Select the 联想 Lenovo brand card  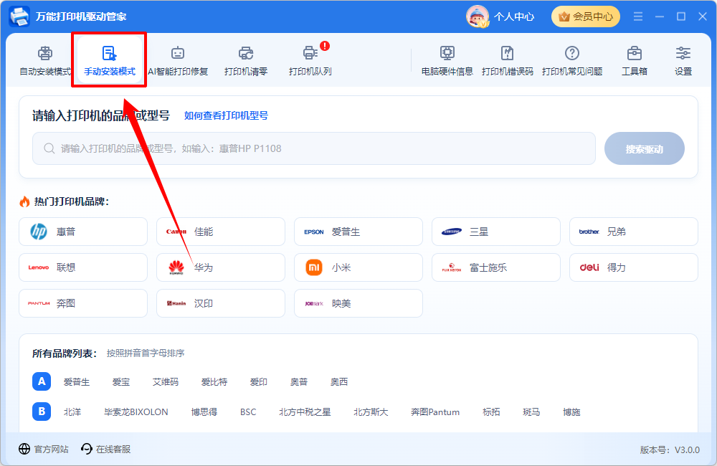83,267
